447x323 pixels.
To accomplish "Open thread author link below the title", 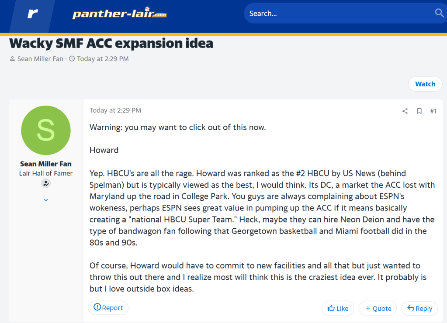I will 40,58.
